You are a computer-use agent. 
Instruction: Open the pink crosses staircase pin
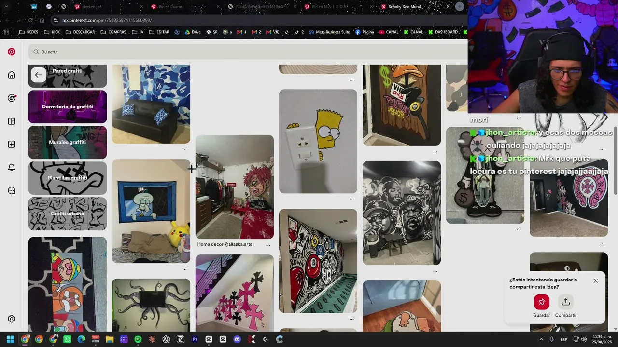point(235,293)
